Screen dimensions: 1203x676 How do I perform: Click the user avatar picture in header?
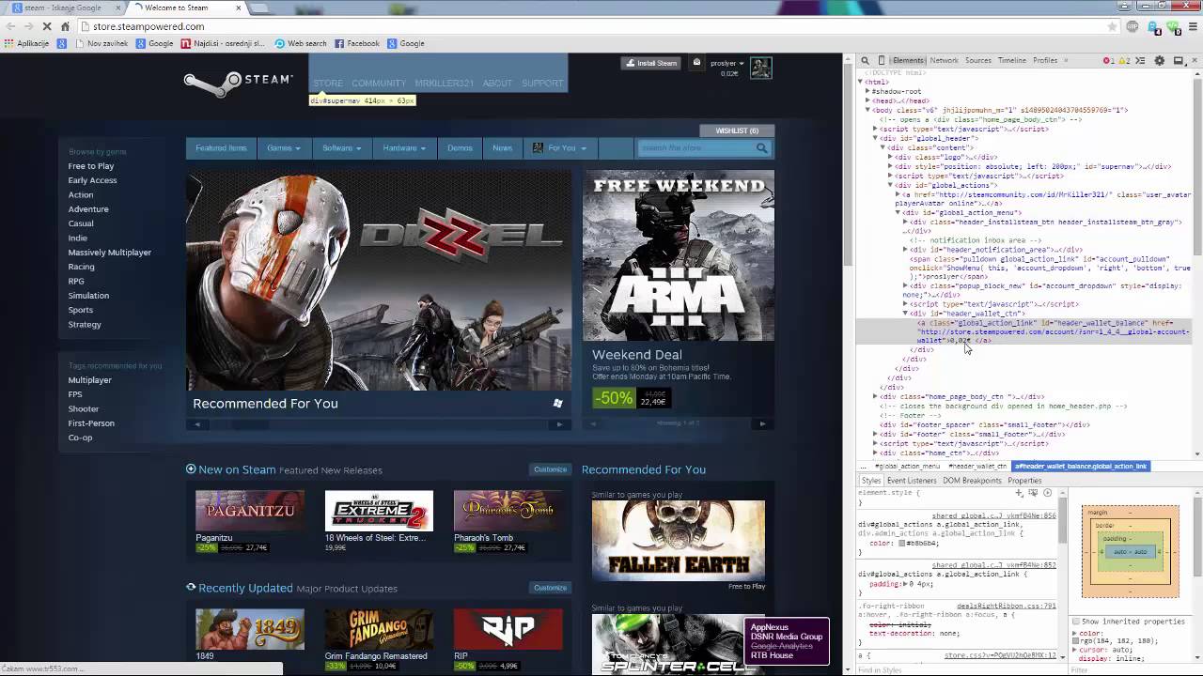[x=760, y=68]
